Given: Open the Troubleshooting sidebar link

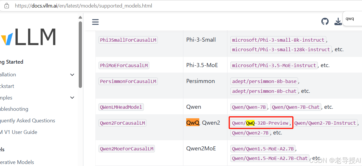Looking at the screenshot, I should pos(14,109).
